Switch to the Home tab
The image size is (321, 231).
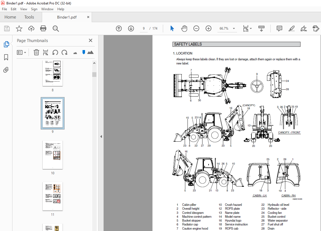pyautogui.click(x=10, y=17)
